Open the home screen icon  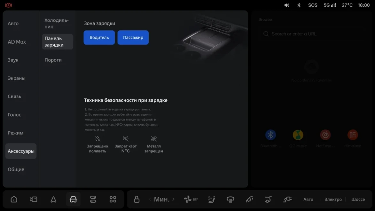click(14, 199)
